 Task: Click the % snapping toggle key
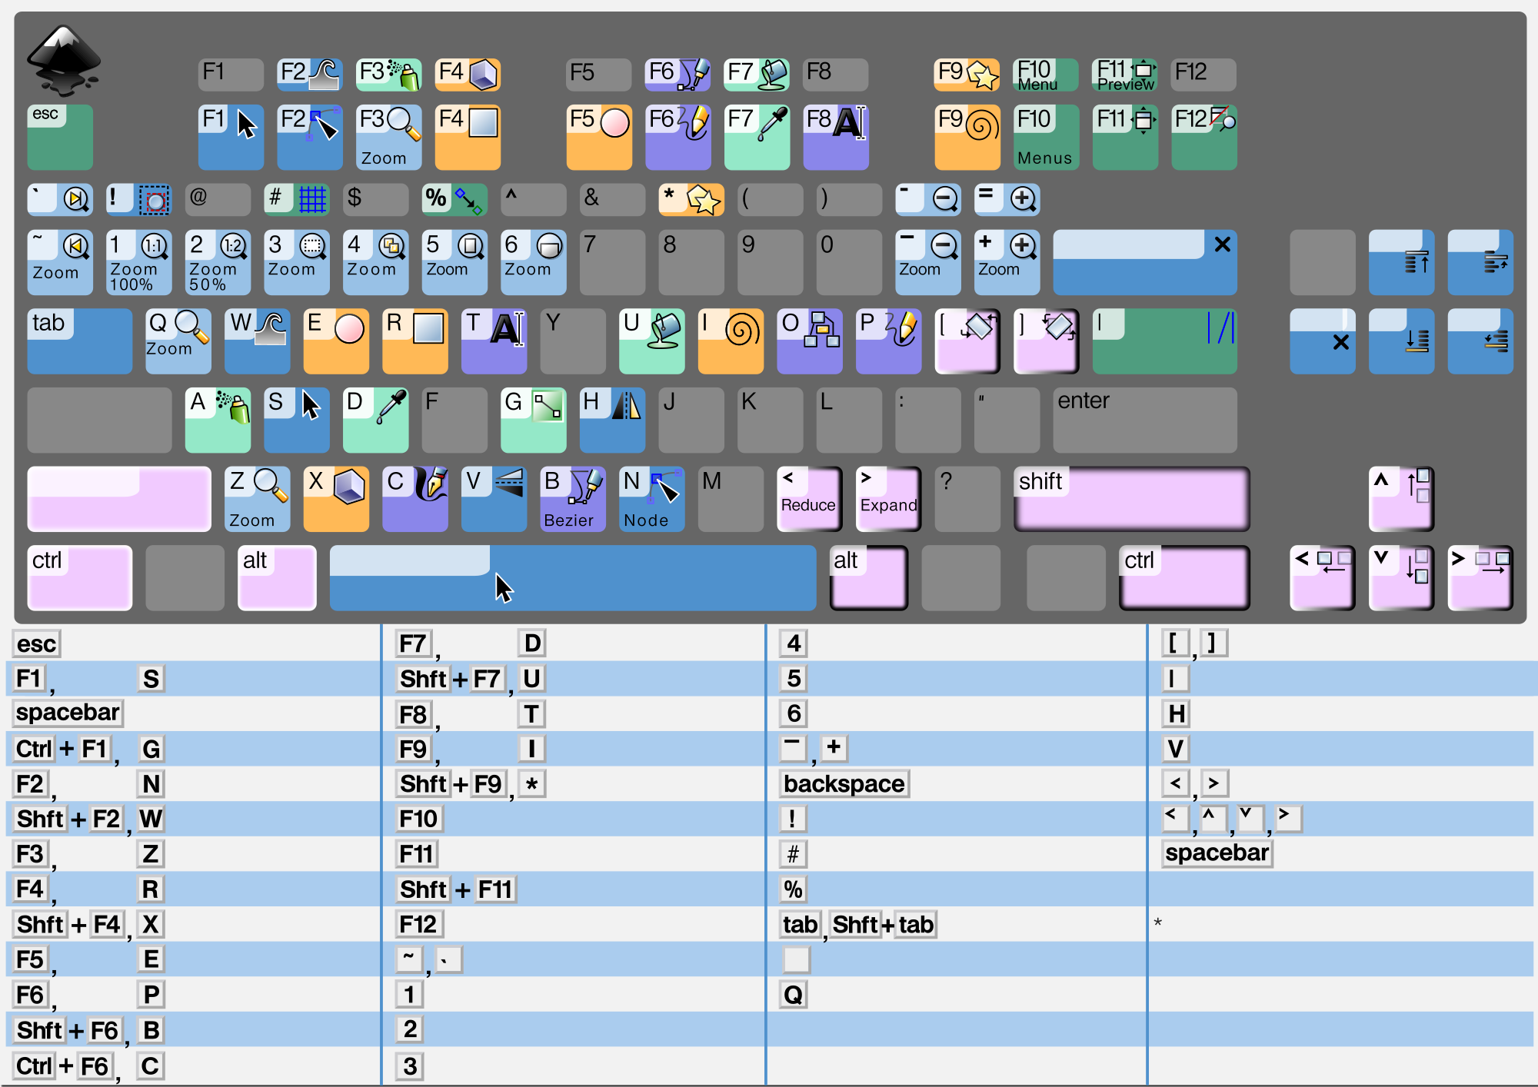pos(454,199)
